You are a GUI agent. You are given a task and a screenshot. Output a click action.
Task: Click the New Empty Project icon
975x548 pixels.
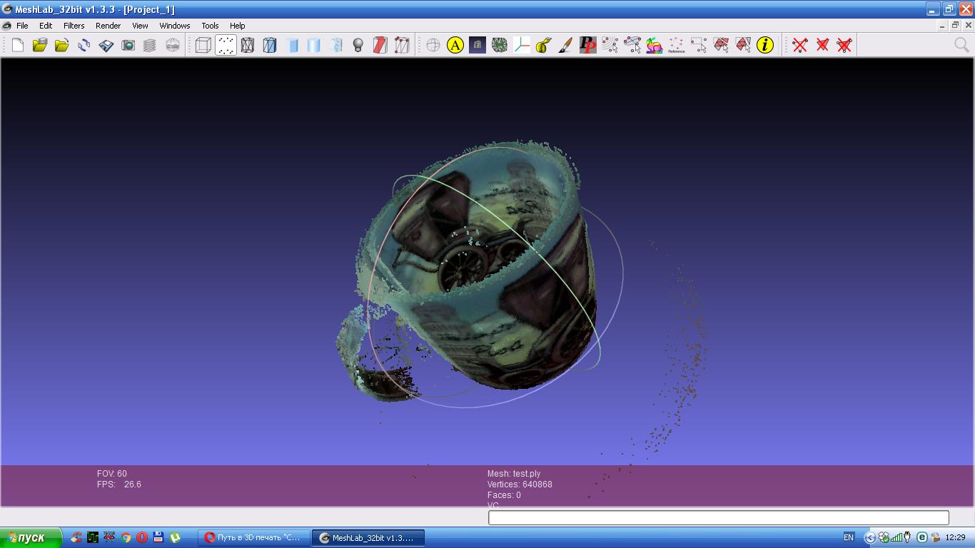coord(18,45)
